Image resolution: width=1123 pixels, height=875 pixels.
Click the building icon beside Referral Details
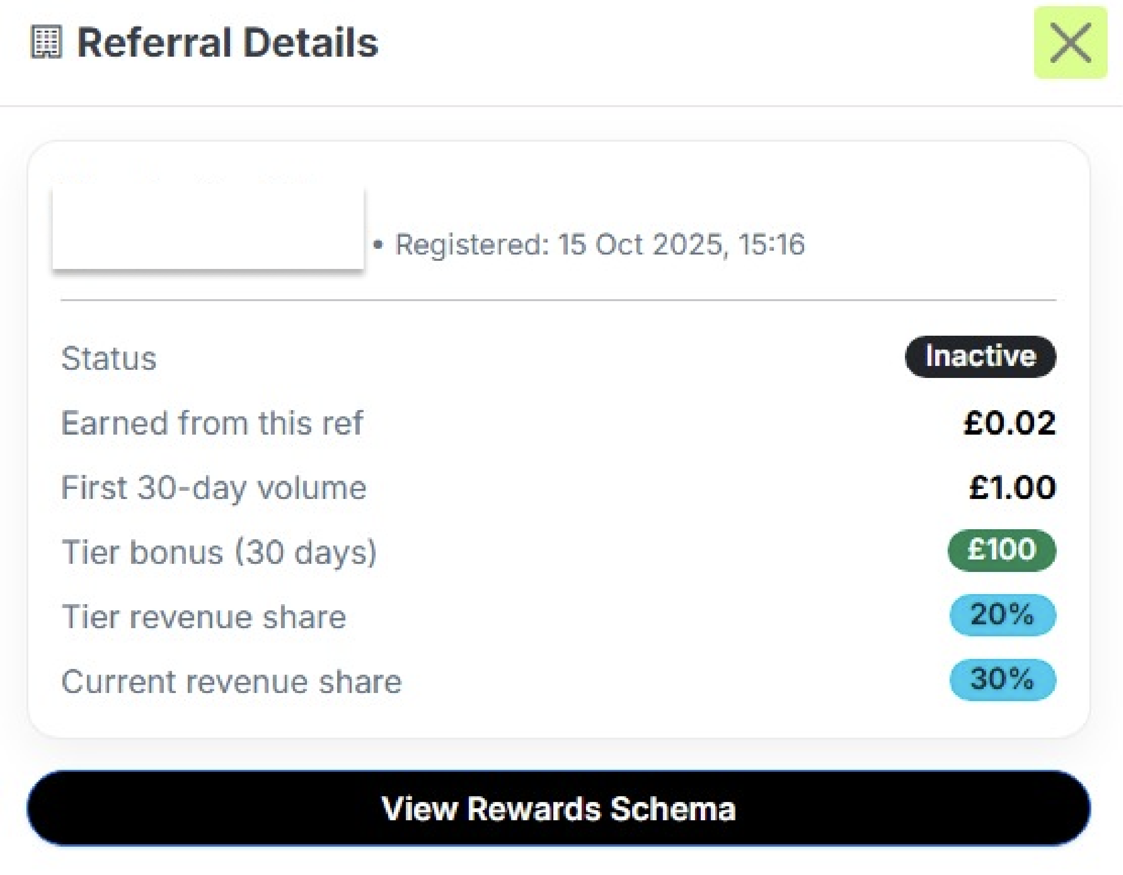click(46, 42)
